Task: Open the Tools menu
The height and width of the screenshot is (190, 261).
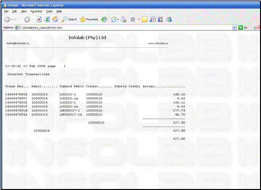Action: (49, 11)
